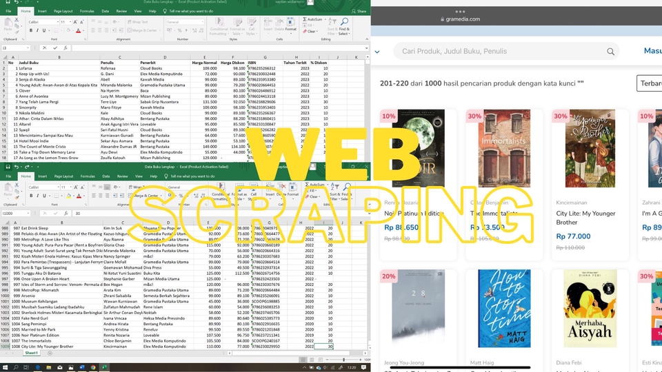Apply Percent Style in upper Excel window
Image resolution: width=662 pixels, height=372 pixels.
(x=179, y=30)
